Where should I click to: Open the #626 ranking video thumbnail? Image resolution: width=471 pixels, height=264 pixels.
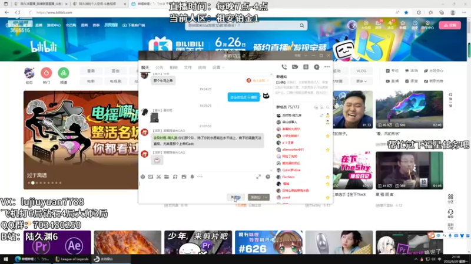pos(268,242)
